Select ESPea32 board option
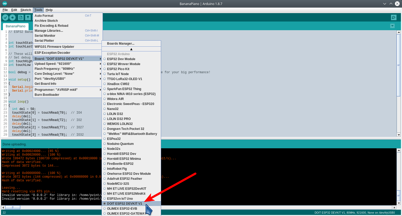 point(131,139)
